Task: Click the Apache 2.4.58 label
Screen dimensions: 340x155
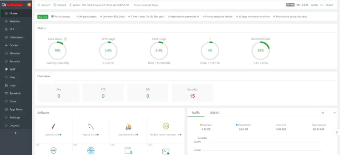Action: click(52, 135)
